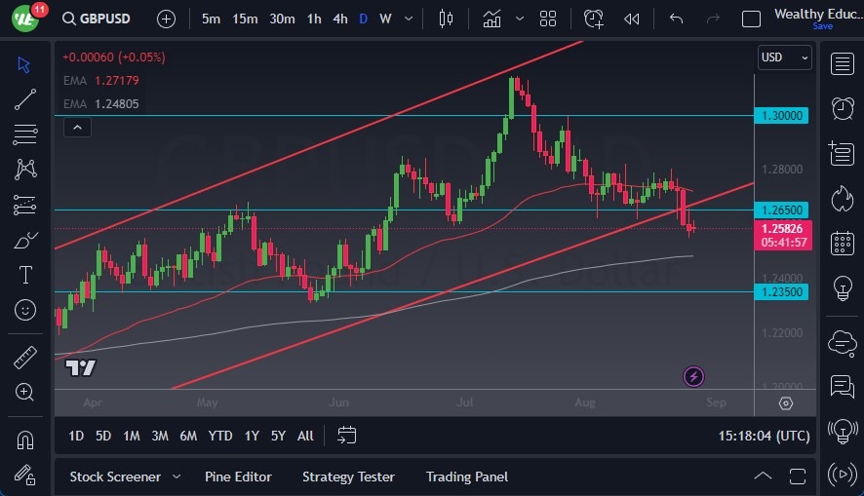Switch timeframe to 4h
The height and width of the screenshot is (496, 864).
coord(339,19)
